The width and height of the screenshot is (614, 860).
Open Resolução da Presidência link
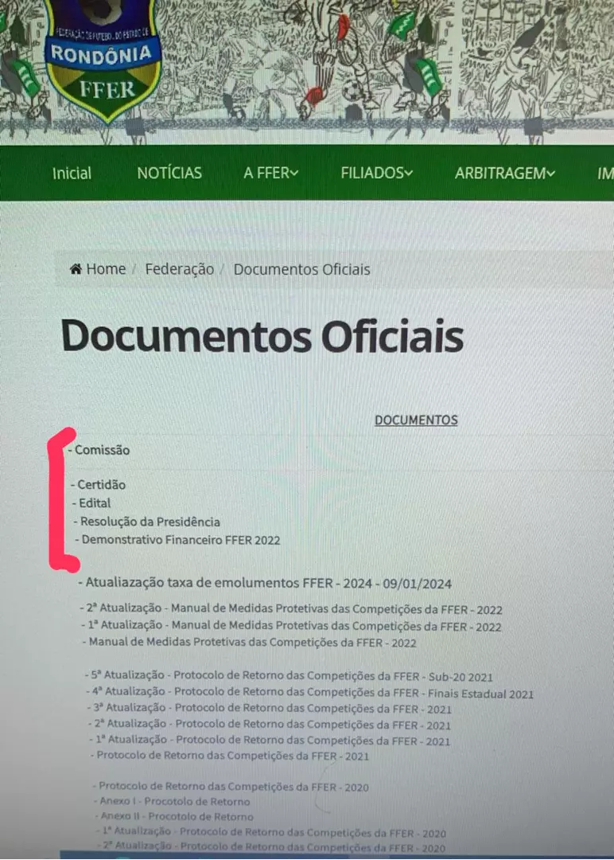click(150, 522)
